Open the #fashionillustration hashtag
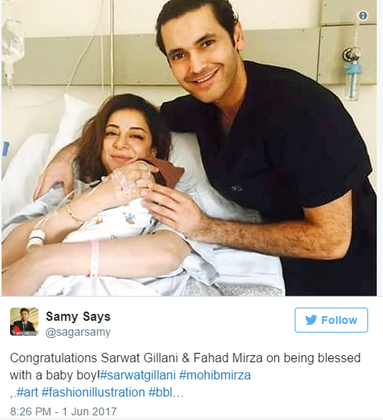 point(93,393)
